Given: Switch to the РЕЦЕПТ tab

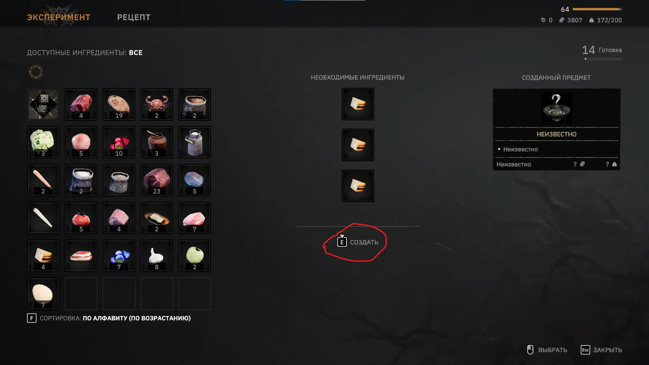Looking at the screenshot, I should tap(134, 17).
